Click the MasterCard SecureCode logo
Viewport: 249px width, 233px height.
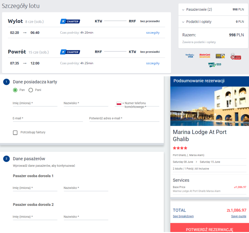(205, 56)
